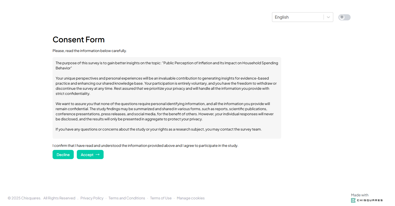Image resolution: width=395 pixels, height=206 pixels.
Task: Click the Consent Form heading
Action: point(79,40)
